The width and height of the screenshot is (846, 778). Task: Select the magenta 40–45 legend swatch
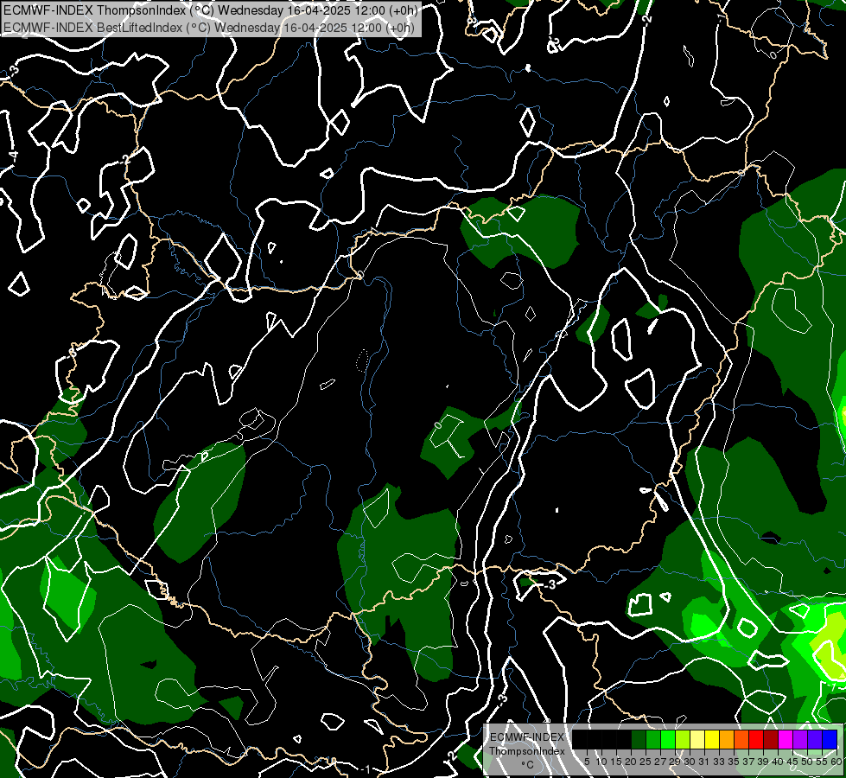[x=786, y=739]
